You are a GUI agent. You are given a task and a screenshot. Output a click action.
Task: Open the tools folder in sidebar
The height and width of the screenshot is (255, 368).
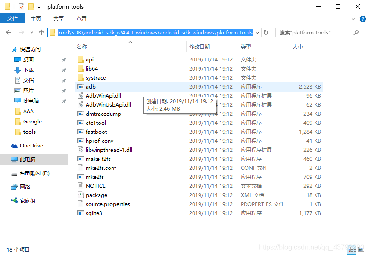[x=25, y=132]
